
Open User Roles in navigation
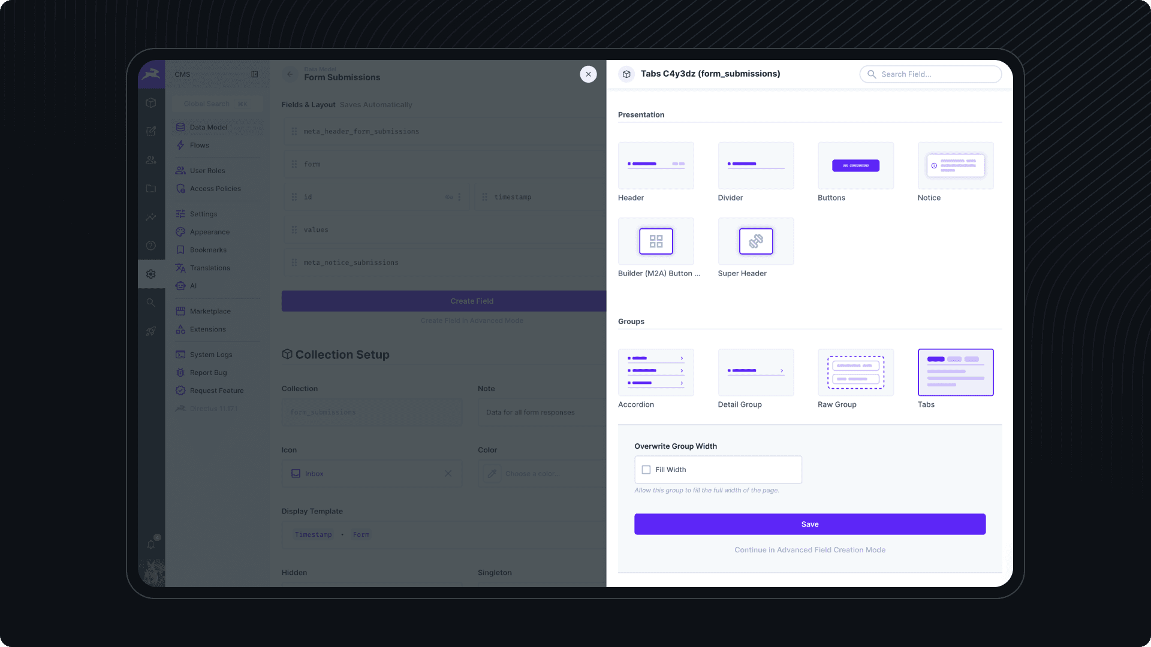pyautogui.click(x=218, y=171)
